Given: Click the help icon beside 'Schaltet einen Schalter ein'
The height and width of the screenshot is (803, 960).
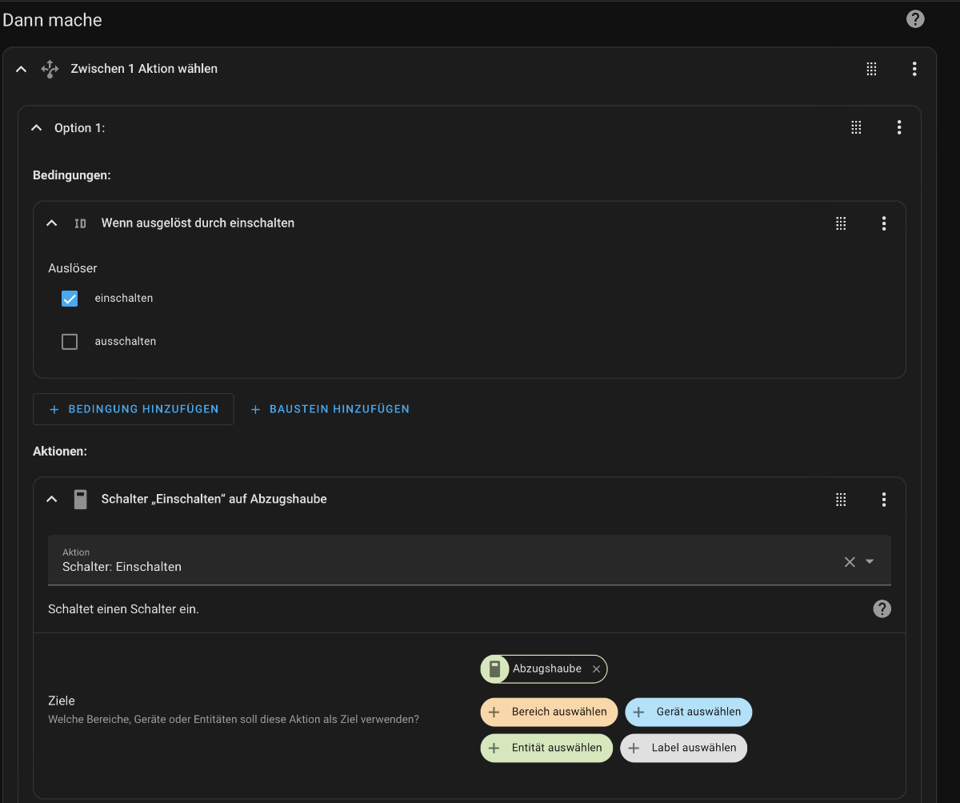Looking at the screenshot, I should pyautogui.click(x=882, y=608).
